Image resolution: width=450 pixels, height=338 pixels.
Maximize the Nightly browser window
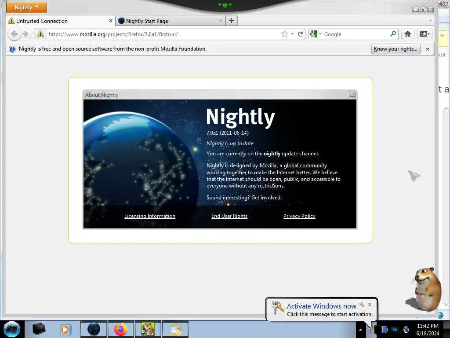click(x=423, y=10)
